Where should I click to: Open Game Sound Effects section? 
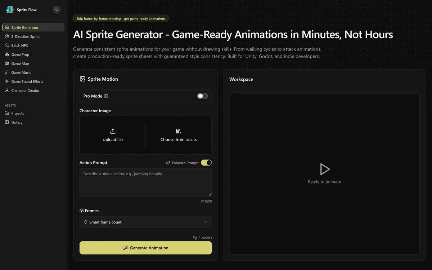[x=33, y=81]
